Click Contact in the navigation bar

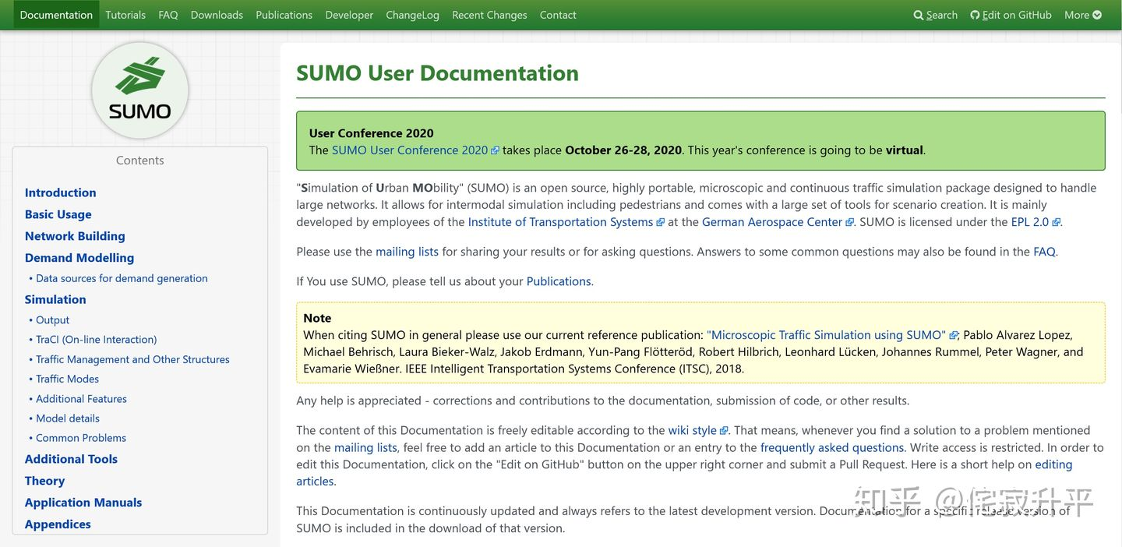click(557, 14)
